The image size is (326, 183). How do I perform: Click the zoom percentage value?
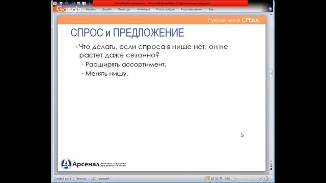click(x=228, y=178)
